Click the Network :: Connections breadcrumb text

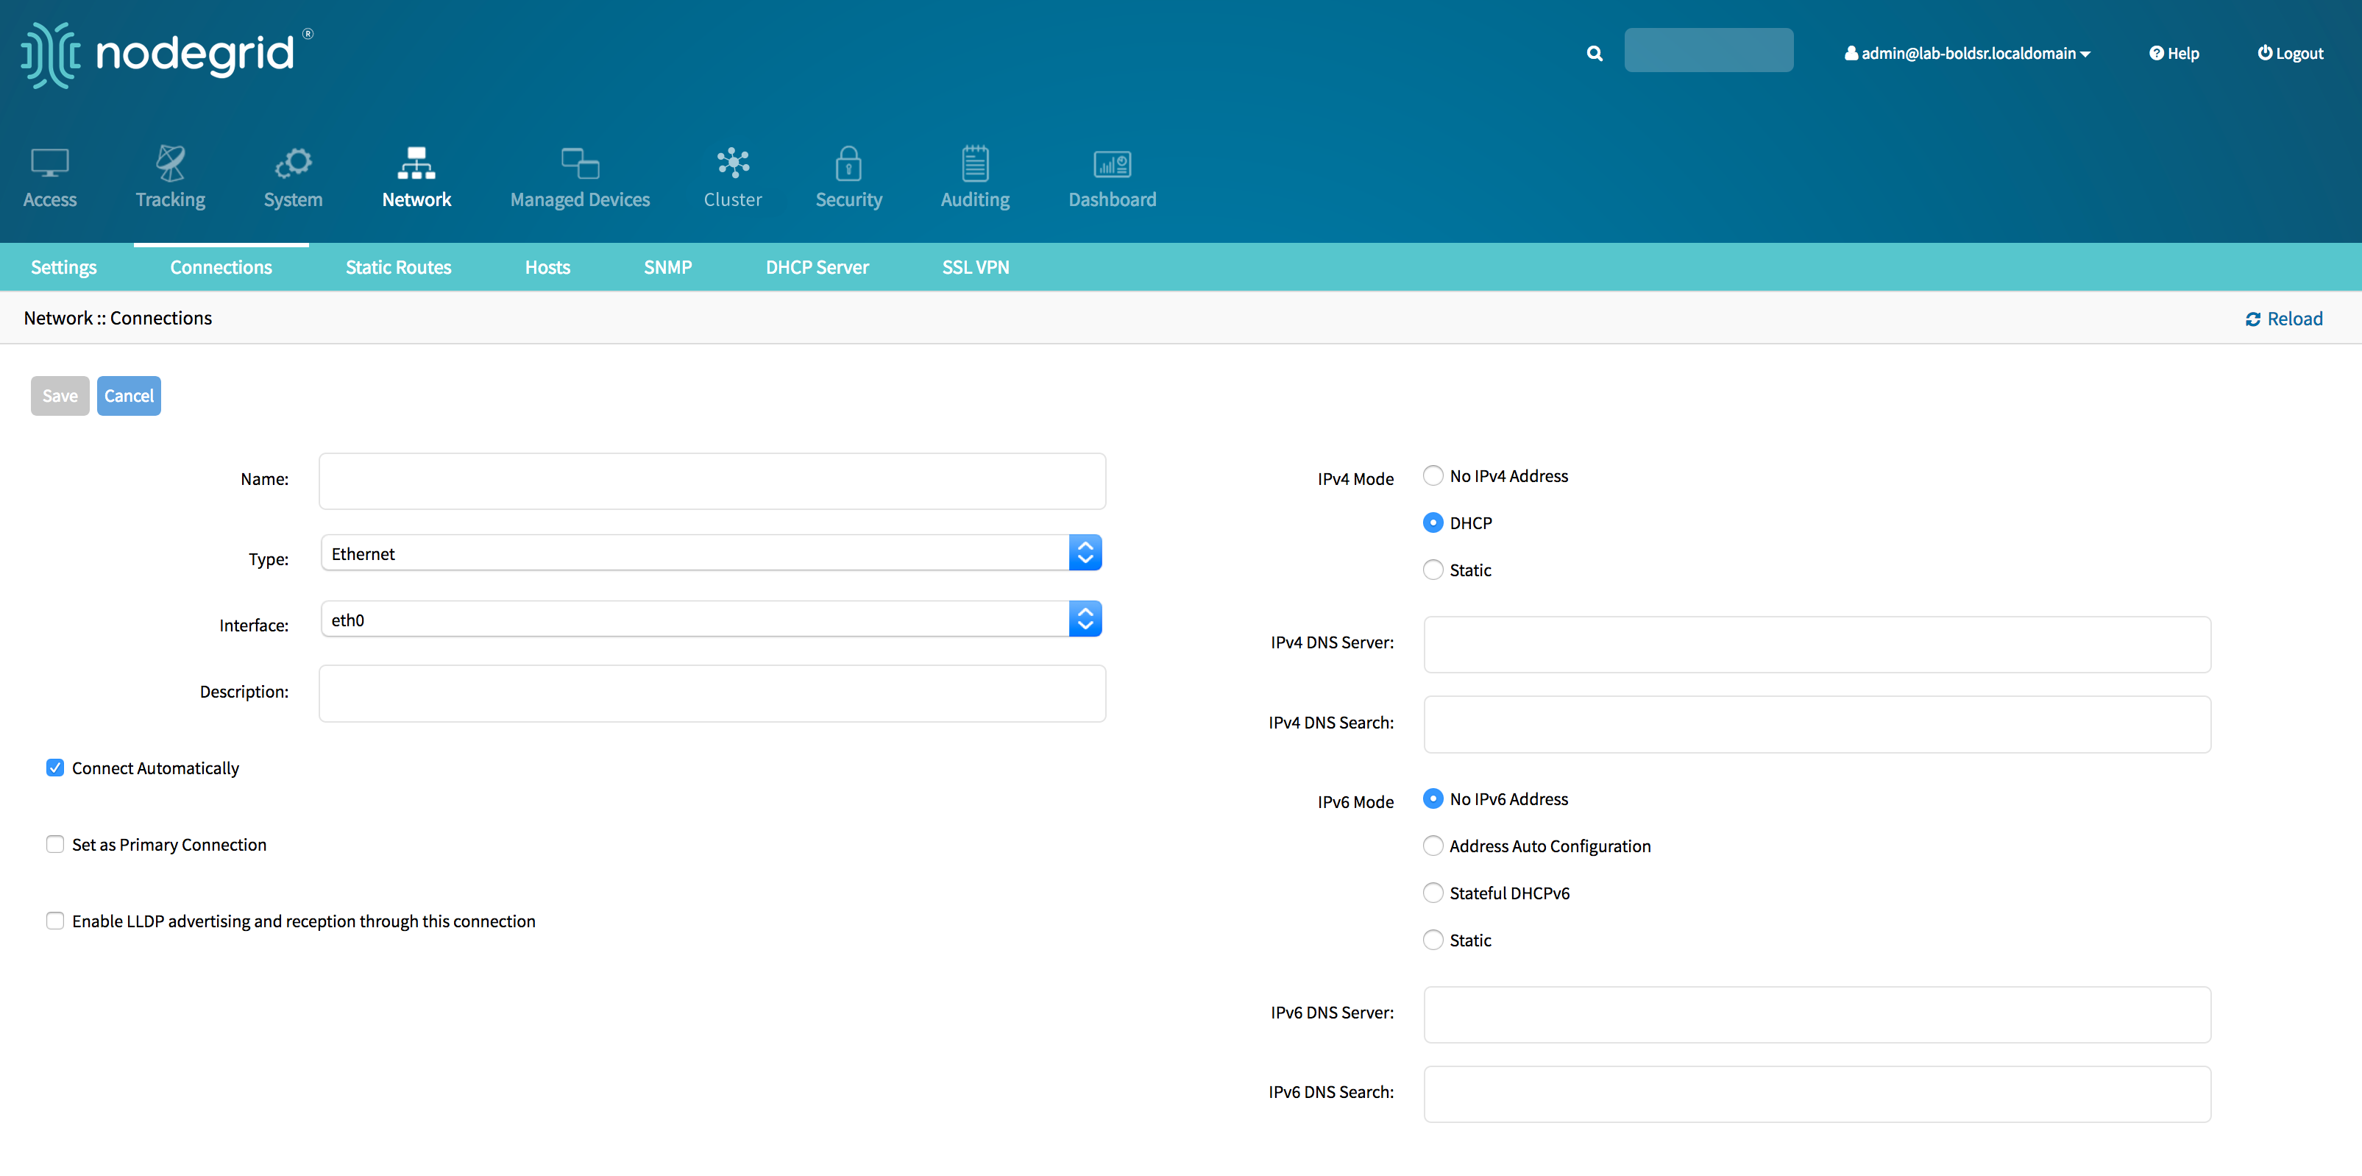pos(118,317)
